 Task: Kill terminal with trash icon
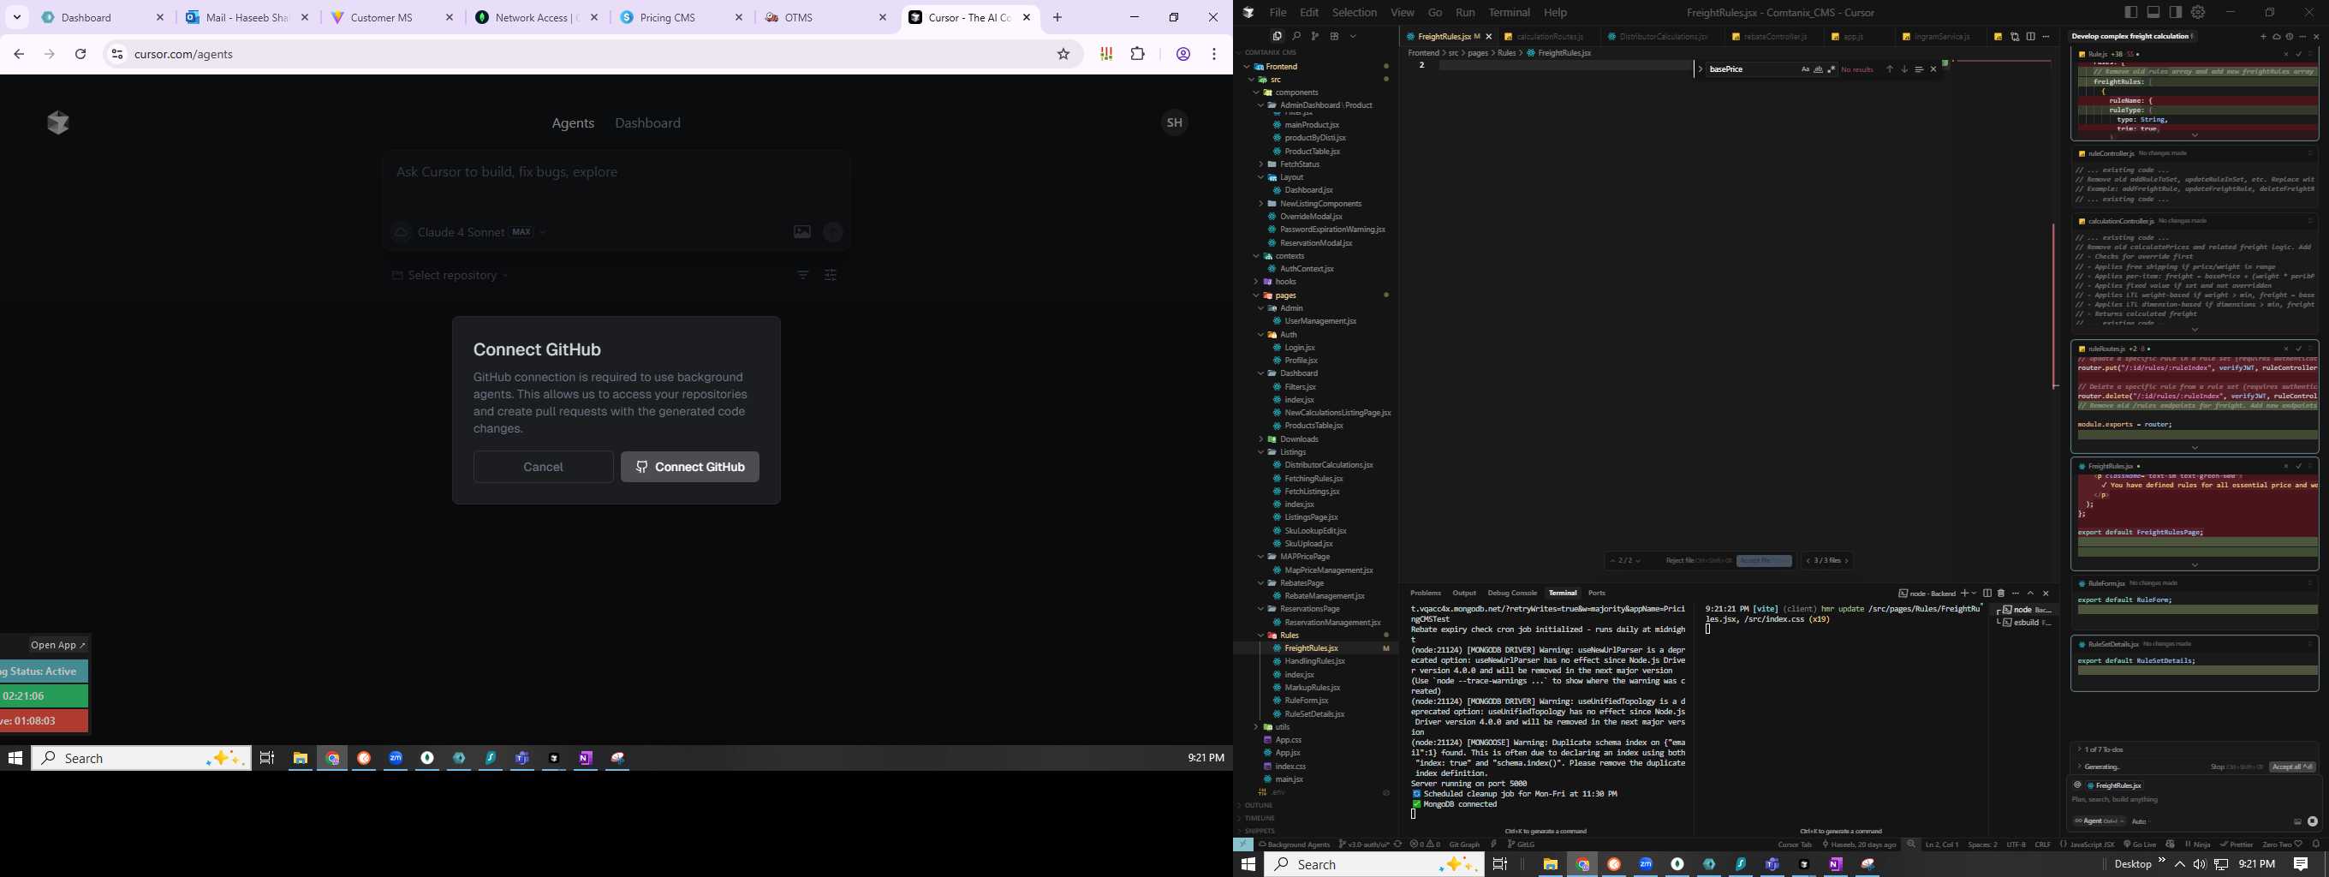[x=2001, y=594]
